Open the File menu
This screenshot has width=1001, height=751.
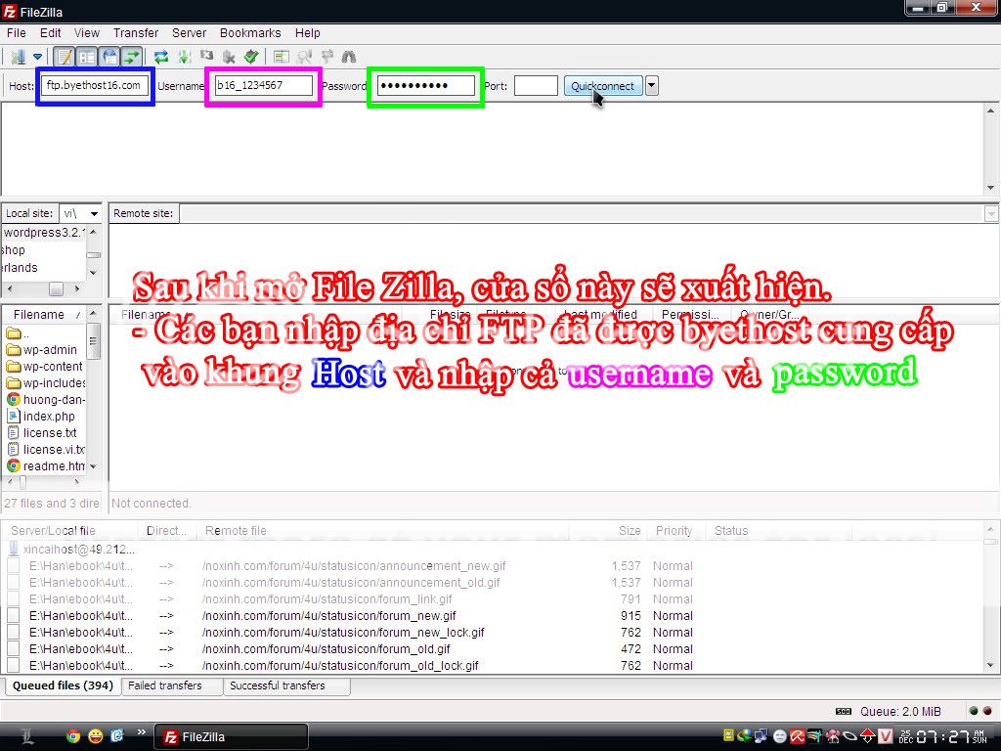click(x=17, y=33)
